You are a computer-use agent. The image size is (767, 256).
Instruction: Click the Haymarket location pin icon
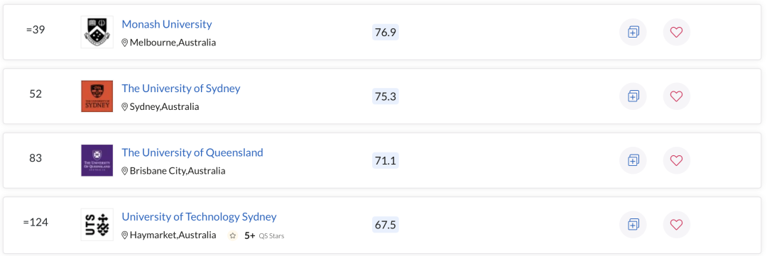click(125, 235)
